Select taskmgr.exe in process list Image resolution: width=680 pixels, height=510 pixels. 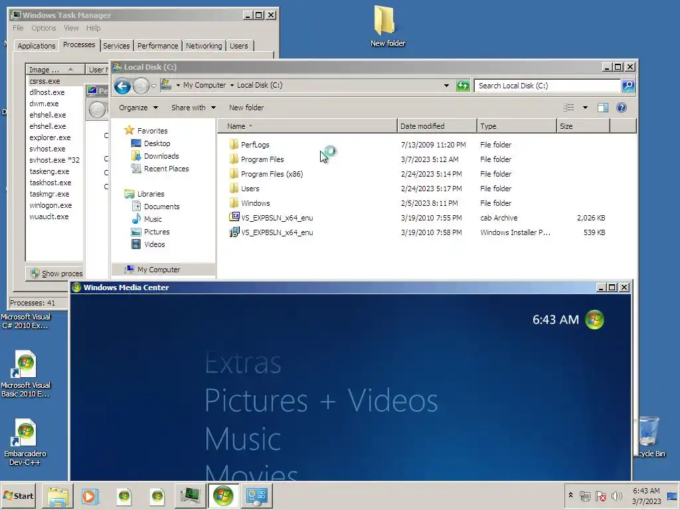49,194
